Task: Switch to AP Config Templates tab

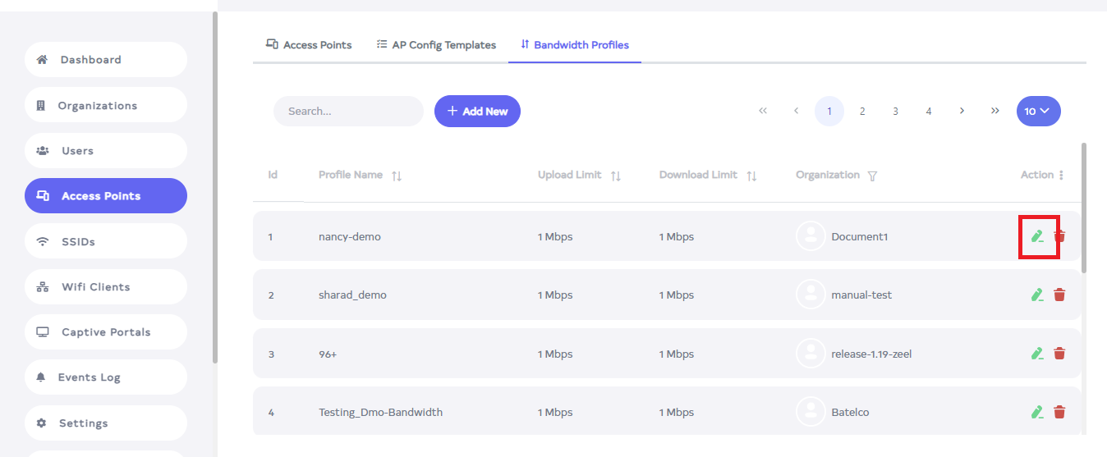Action: coord(436,45)
